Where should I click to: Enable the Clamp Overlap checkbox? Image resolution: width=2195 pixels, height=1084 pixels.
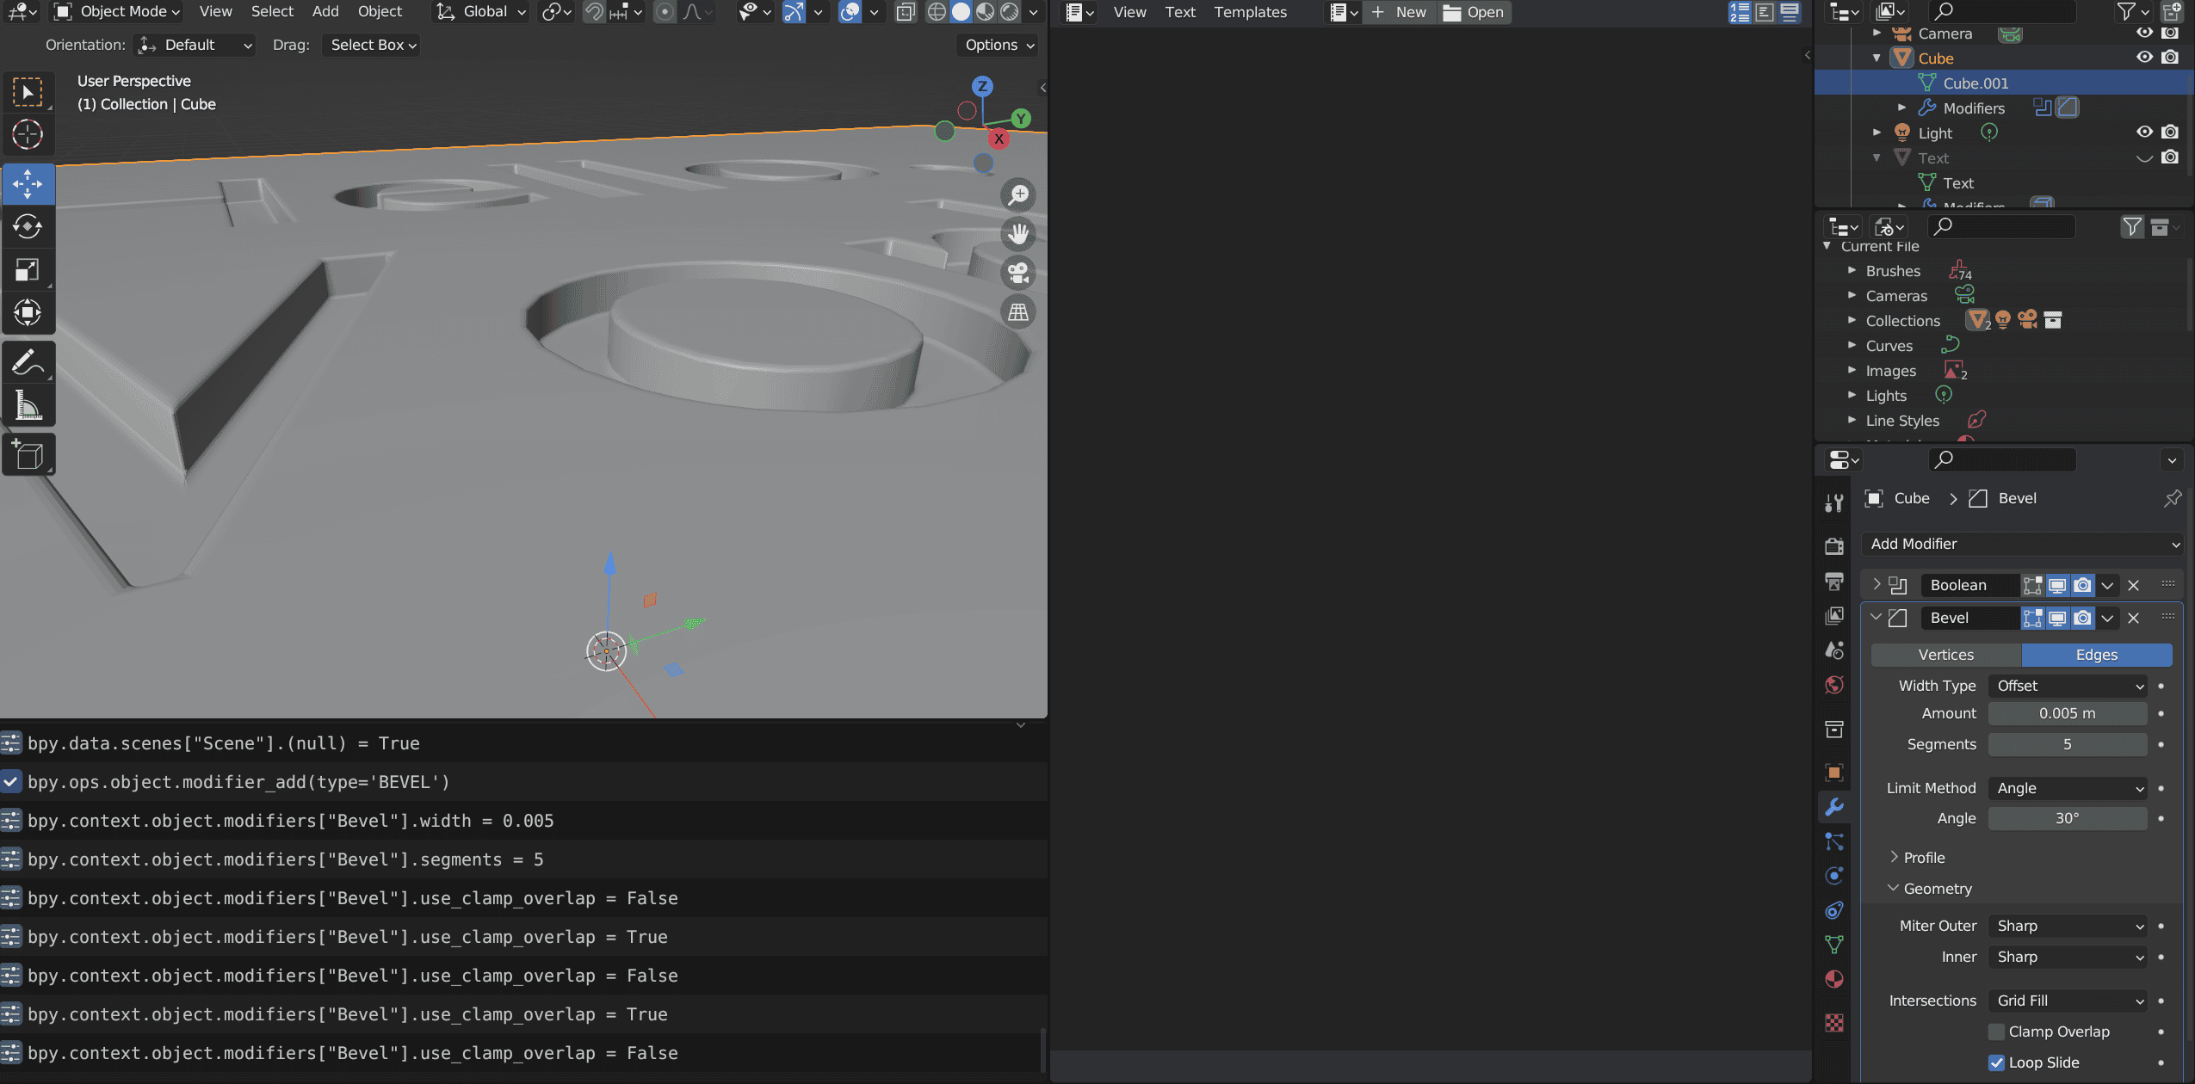(1996, 1032)
